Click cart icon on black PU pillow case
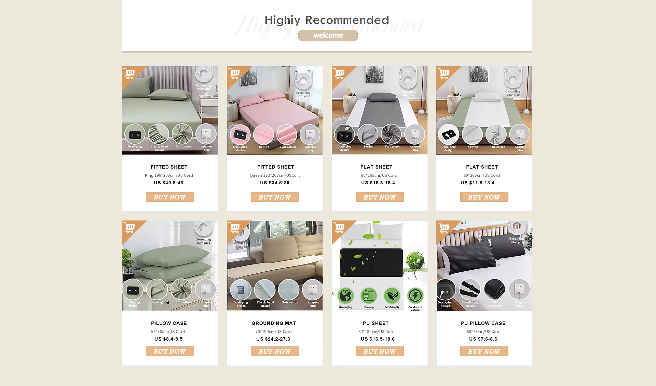The height and width of the screenshot is (386, 656). click(x=444, y=228)
